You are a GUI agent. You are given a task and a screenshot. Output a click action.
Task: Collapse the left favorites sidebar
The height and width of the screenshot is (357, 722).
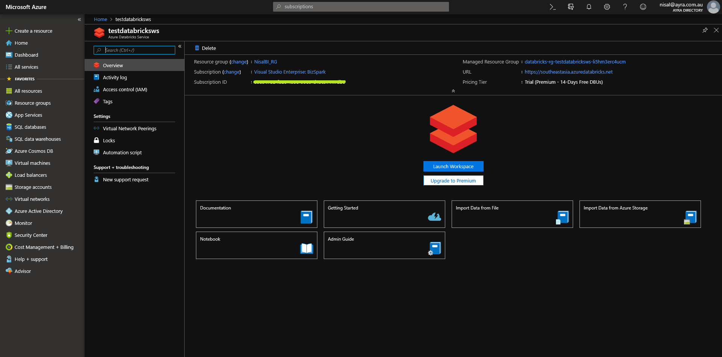coord(79,20)
